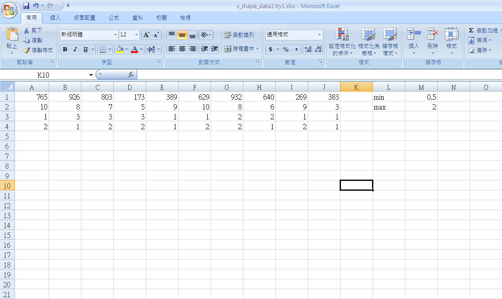Open the font name dropdown
The width and height of the screenshot is (502, 299).
[115, 35]
